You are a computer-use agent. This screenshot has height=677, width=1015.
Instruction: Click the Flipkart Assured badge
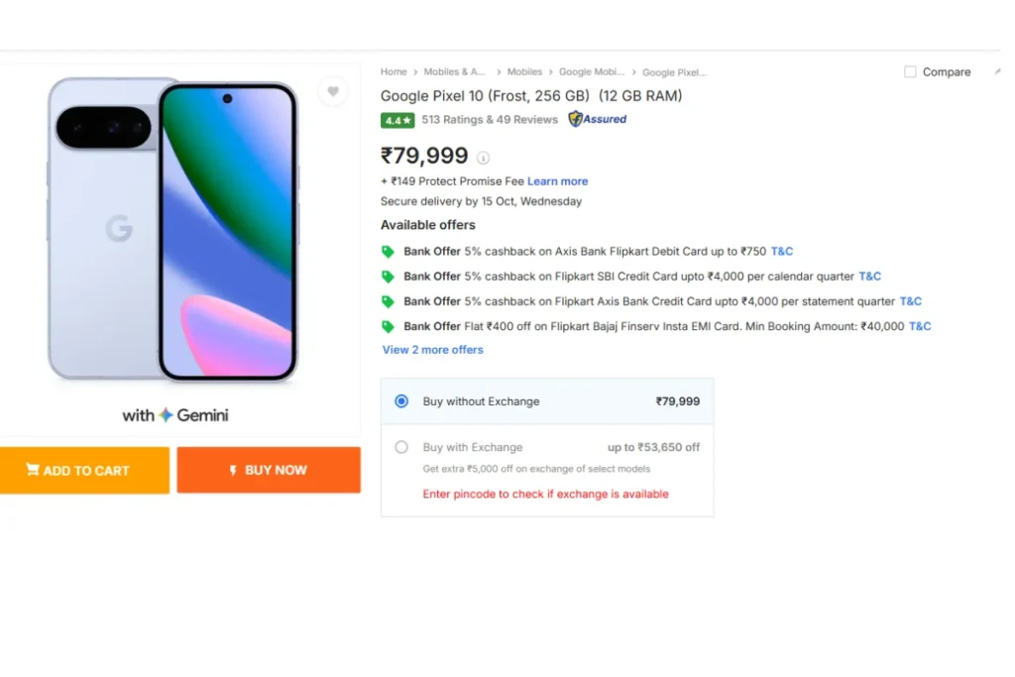point(597,119)
